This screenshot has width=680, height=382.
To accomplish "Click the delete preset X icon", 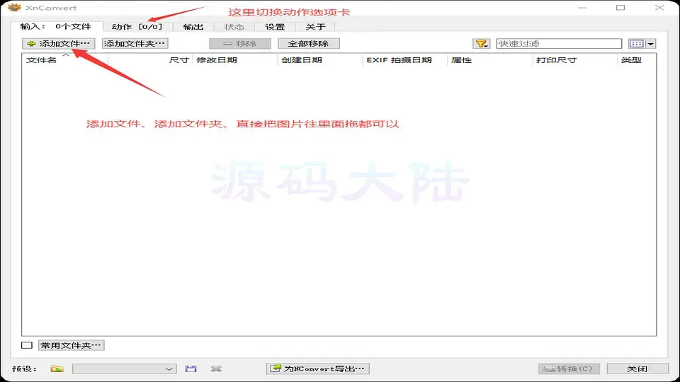I will (216, 369).
